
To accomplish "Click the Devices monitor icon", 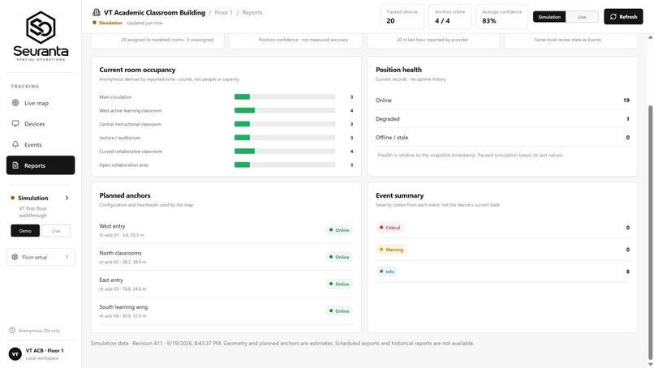I will [x=15, y=123].
